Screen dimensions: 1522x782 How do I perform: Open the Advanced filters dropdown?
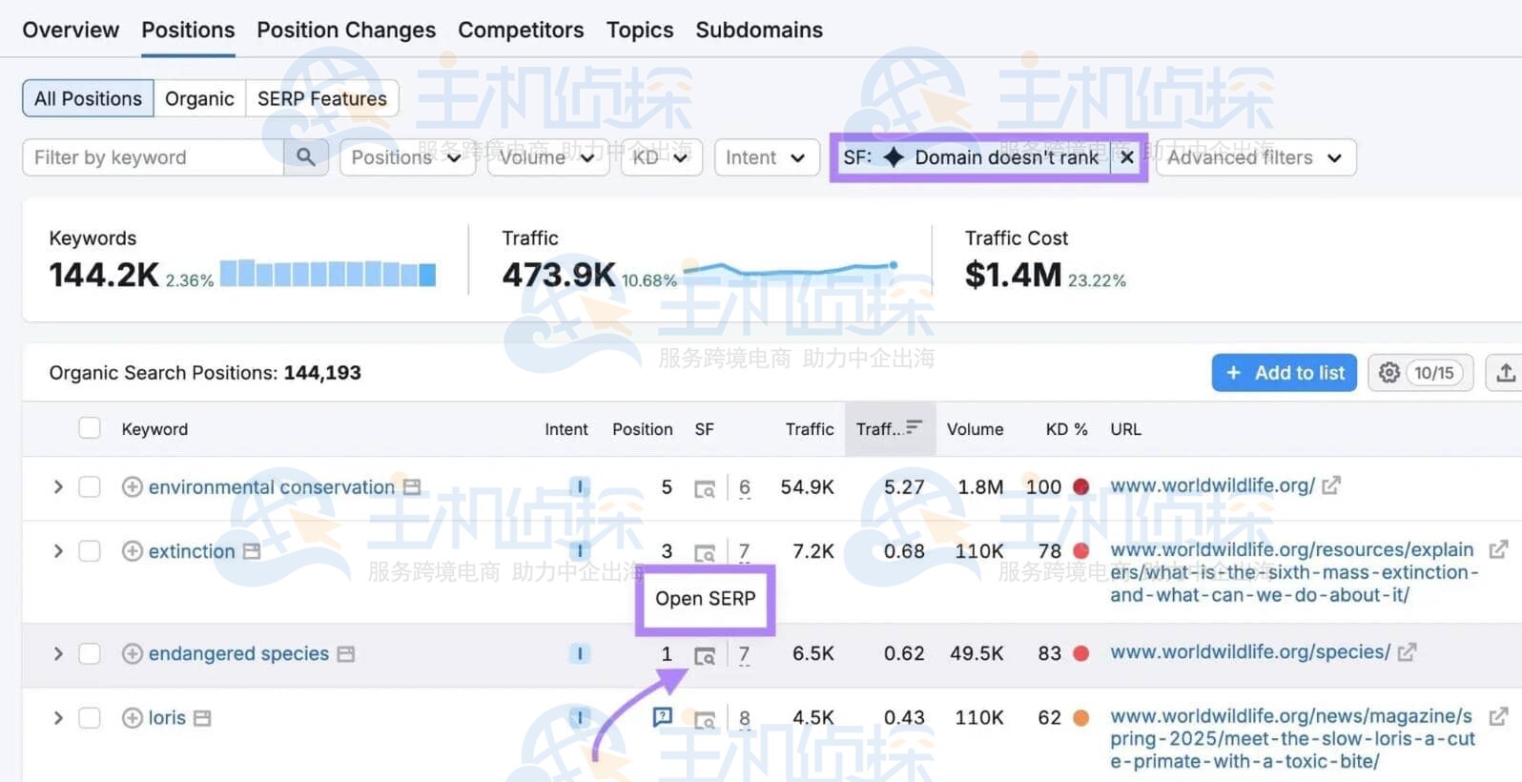(x=1256, y=157)
